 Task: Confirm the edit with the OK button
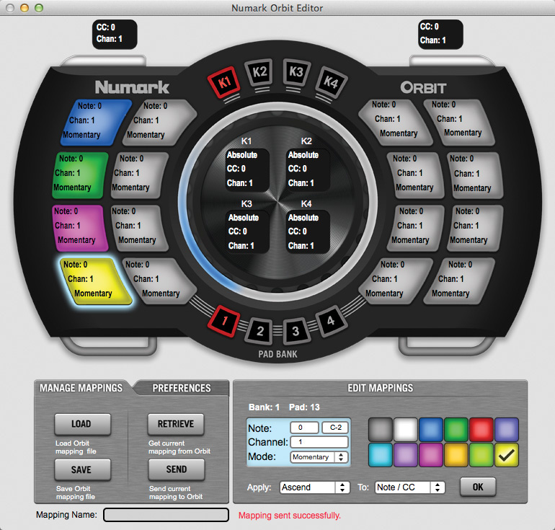[478, 487]
